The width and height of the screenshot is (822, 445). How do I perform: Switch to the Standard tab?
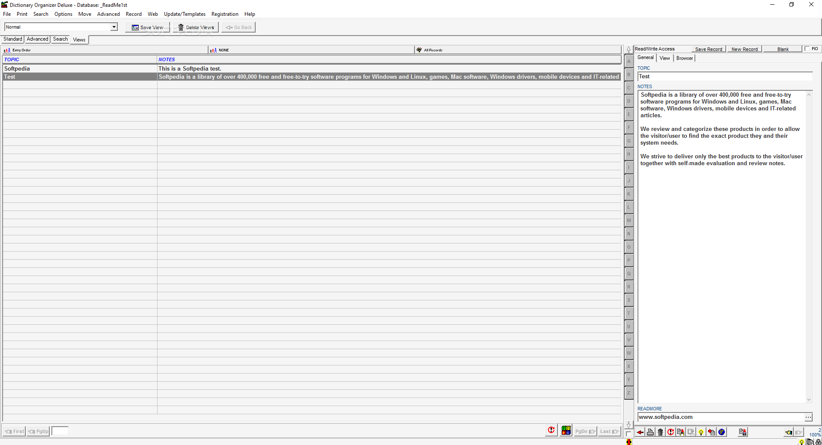pos(13,39)
